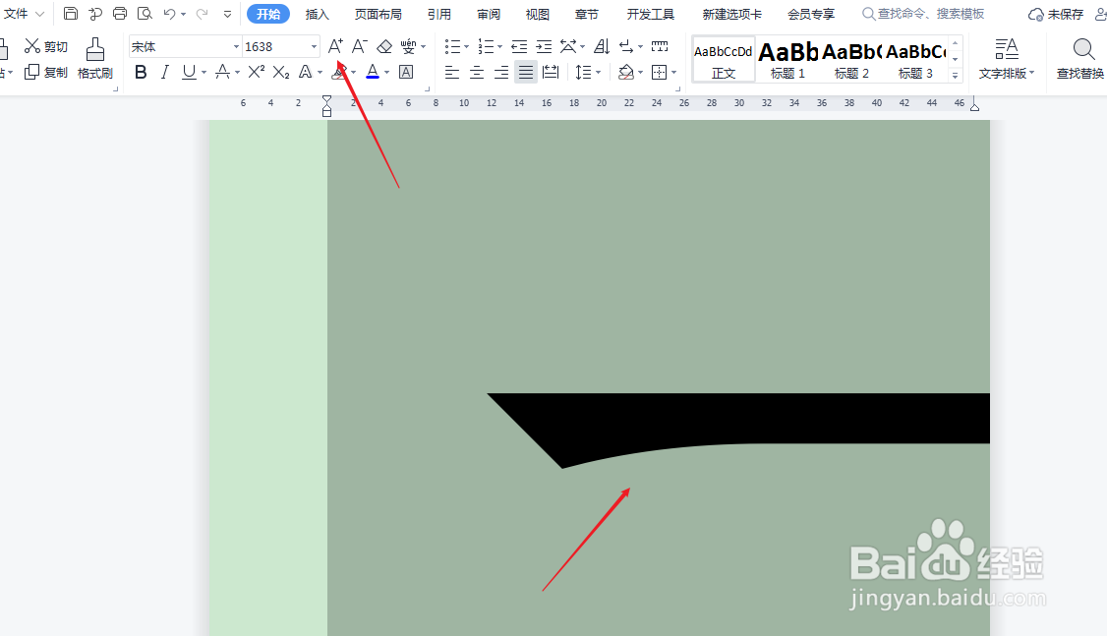Open the underline style dropdown arrow
Screen dimensions: 1107x636
pyautogui.click(x=204, y=73)
